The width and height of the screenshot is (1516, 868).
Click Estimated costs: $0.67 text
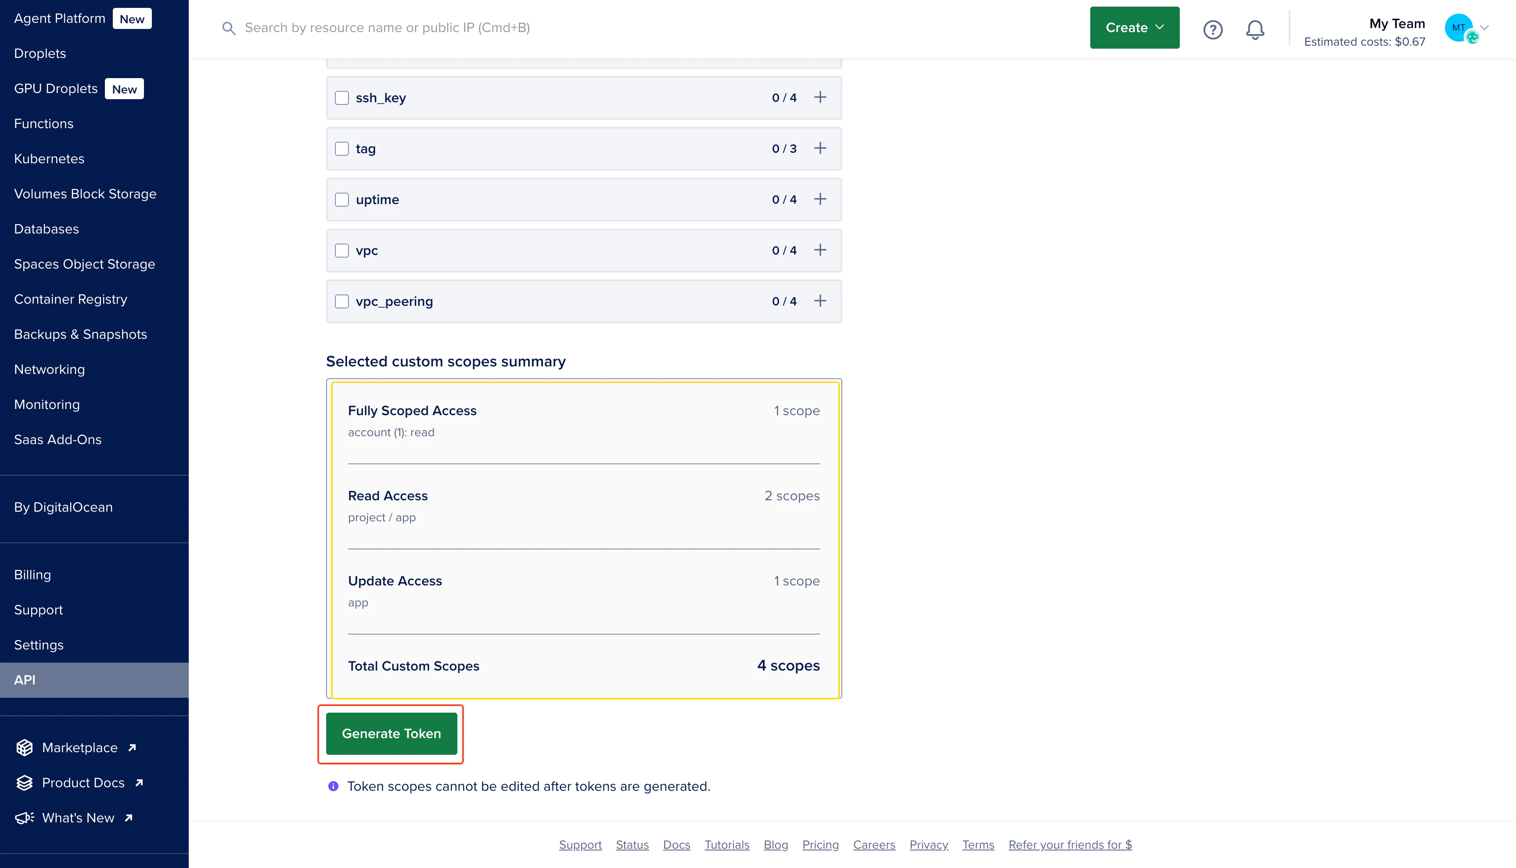coord(1365,42)
